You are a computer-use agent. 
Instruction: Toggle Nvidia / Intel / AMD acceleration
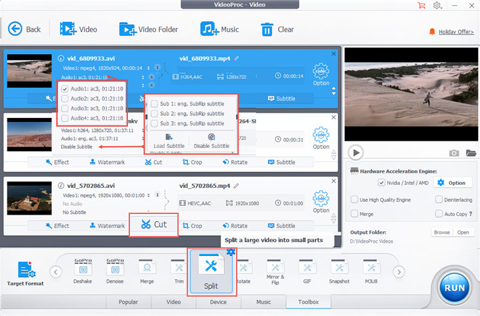381,183
